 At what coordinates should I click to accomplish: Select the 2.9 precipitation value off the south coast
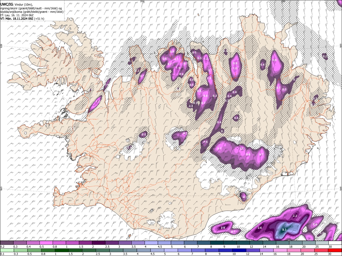pos(223,228)
